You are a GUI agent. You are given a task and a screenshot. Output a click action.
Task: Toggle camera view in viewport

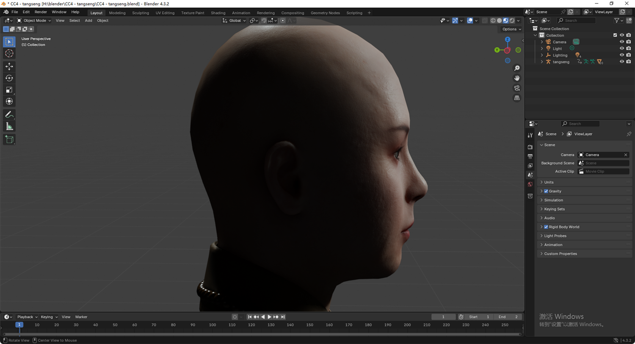coord(517,88)
